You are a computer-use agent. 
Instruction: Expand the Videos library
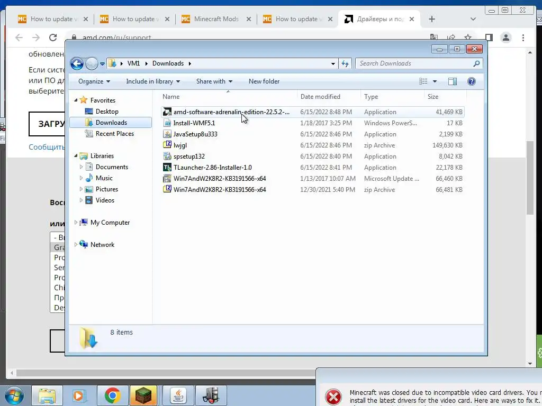point(81,200)
